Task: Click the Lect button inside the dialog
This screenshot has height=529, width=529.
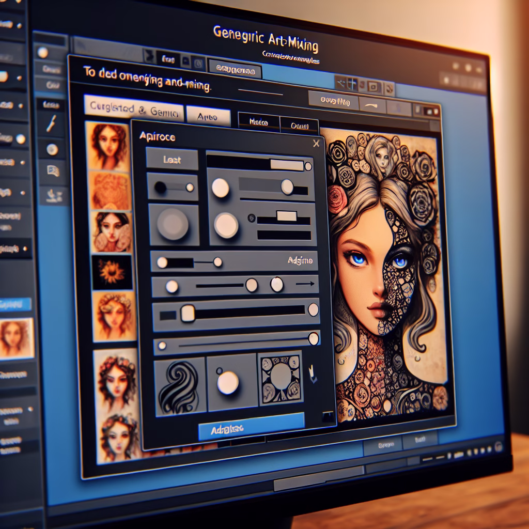Action: [x=172, y=160]
